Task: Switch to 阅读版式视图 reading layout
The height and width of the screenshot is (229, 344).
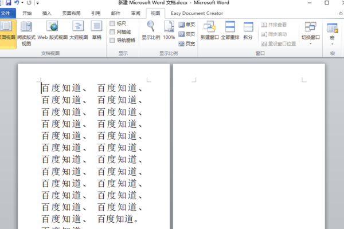Action: coord(26,34)
